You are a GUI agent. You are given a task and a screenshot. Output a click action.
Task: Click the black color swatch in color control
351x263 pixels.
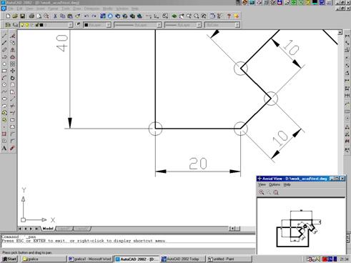tap(86, 25)
